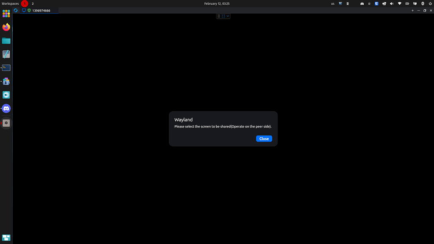The image size is (434, 244).
Task: Click the Wayland dialog title
Action: point(184,119)
